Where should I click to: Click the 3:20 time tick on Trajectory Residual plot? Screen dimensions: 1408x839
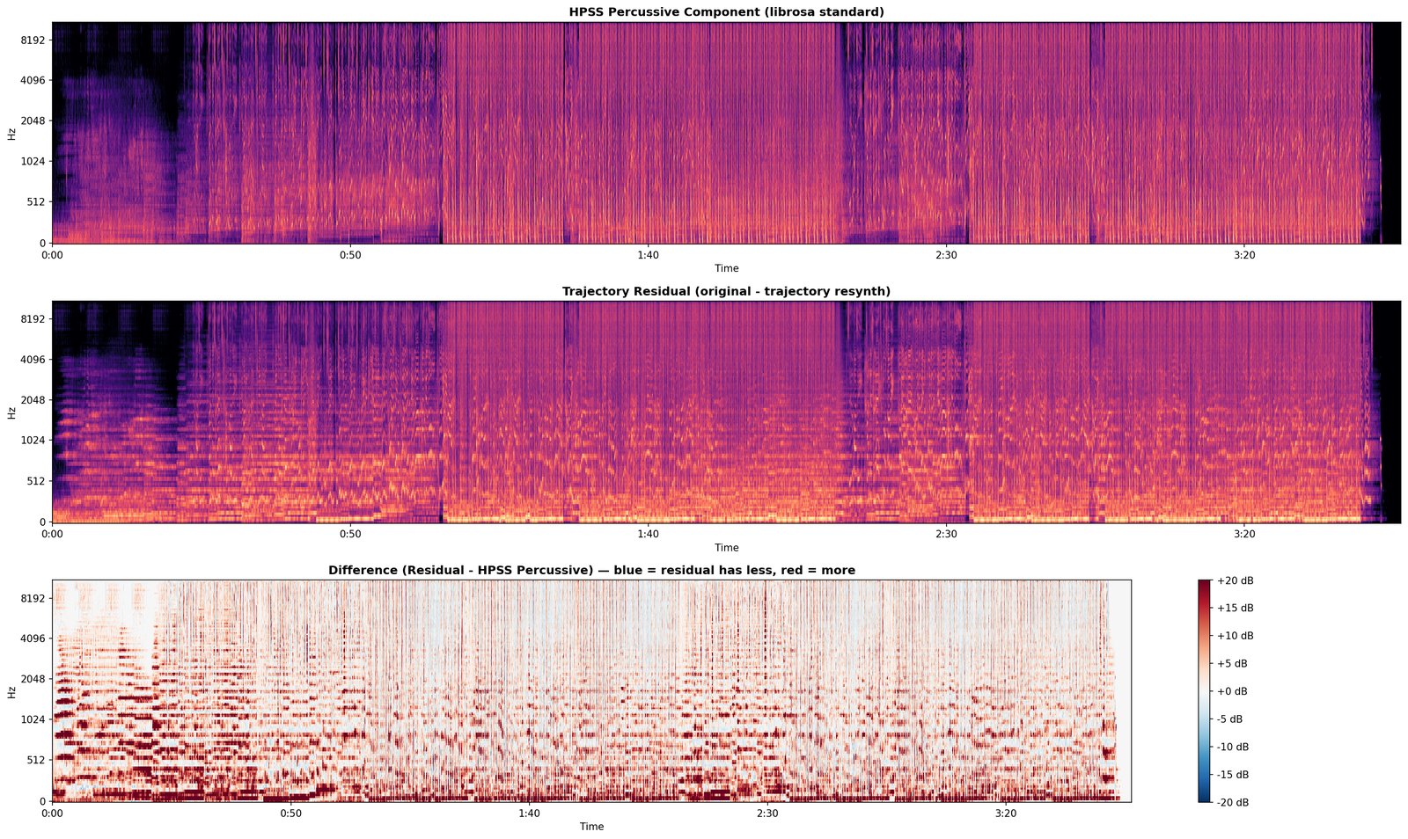(x=1244, y=535)
